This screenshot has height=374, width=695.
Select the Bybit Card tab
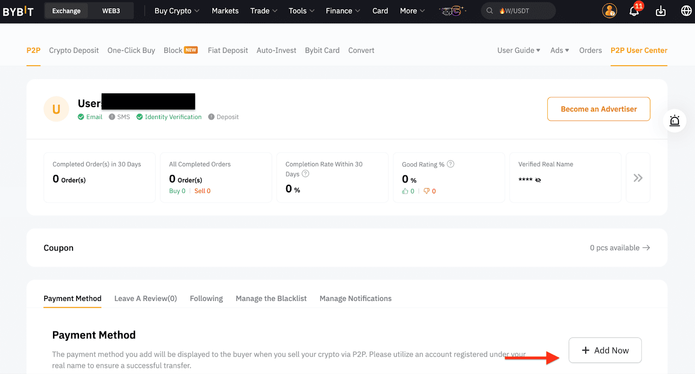[x=322, y=50]
